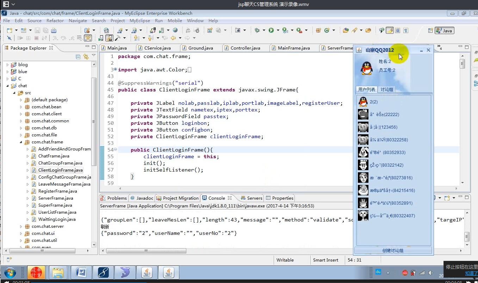The height and width of the screenshot is (283, 478).
Task: Open the MyEclipse menu
Action: (139, 20)
